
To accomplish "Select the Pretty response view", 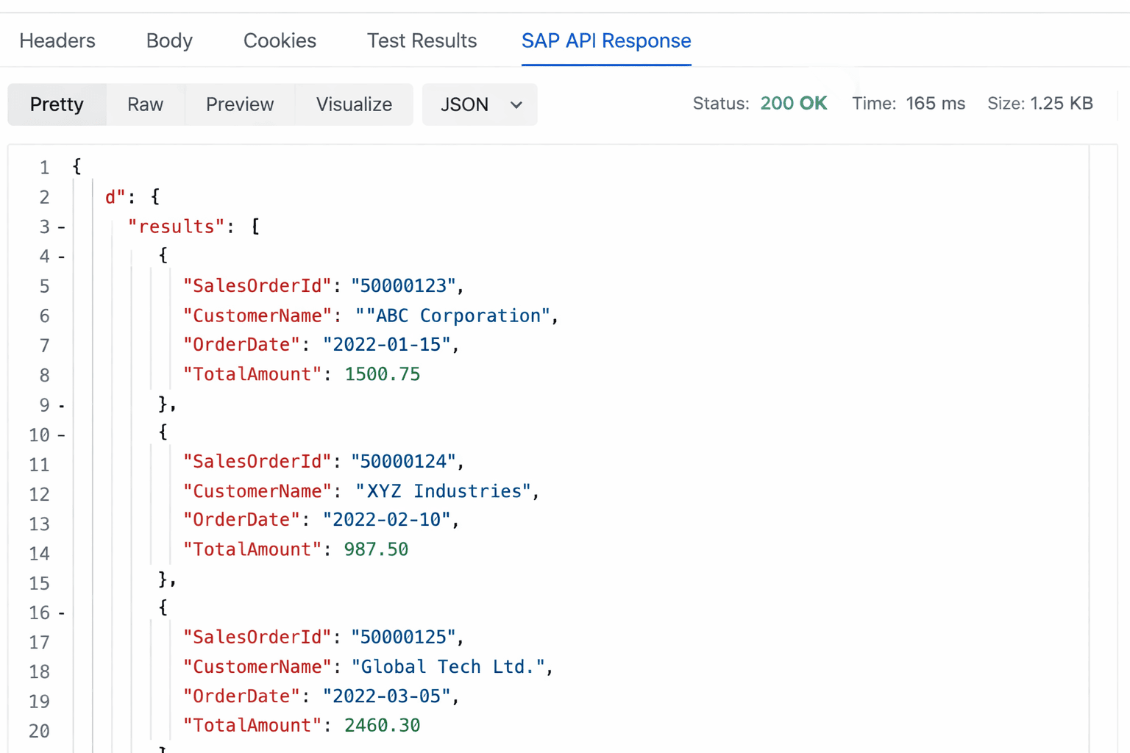I will (x=57, y=104).
